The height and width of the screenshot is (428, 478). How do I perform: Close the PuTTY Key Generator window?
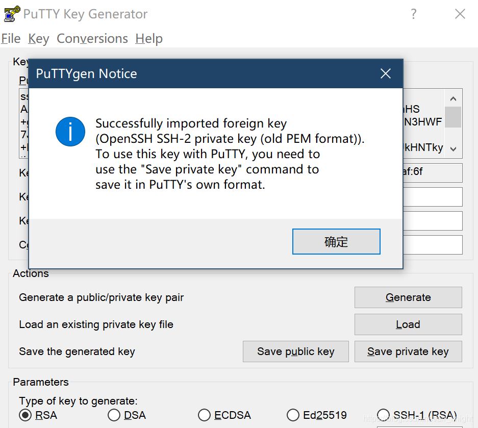460,14
